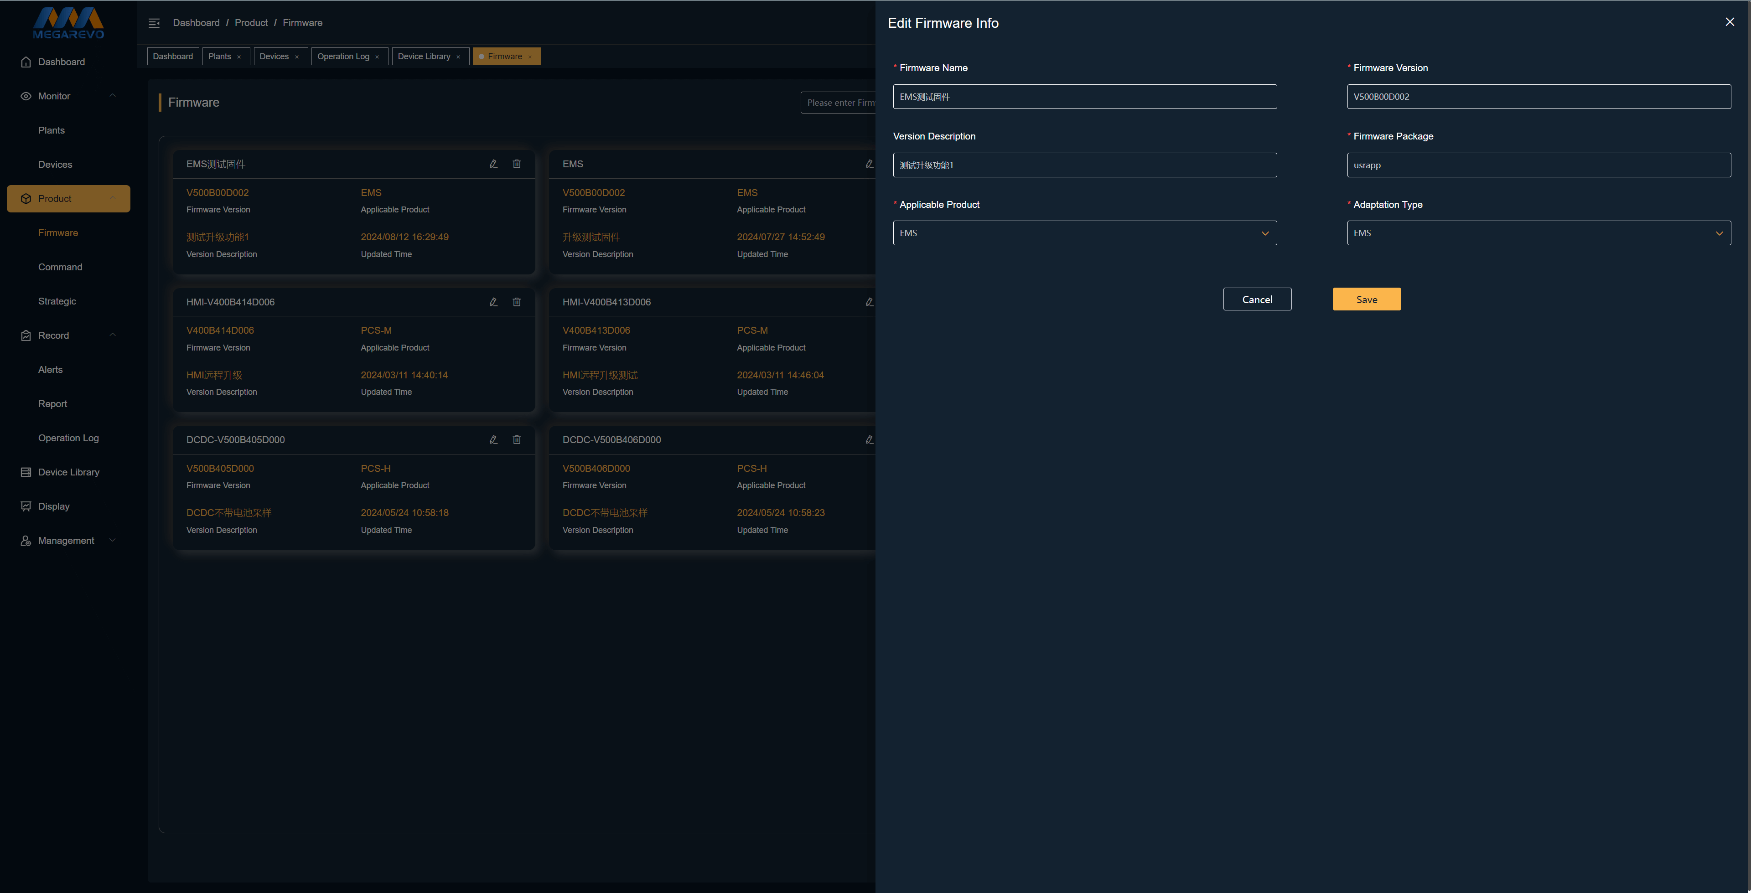The width and height of the screenshot is (1751, 893).
Task: Click edit pencil on the EMS card
Action: (x=870, y=164)
